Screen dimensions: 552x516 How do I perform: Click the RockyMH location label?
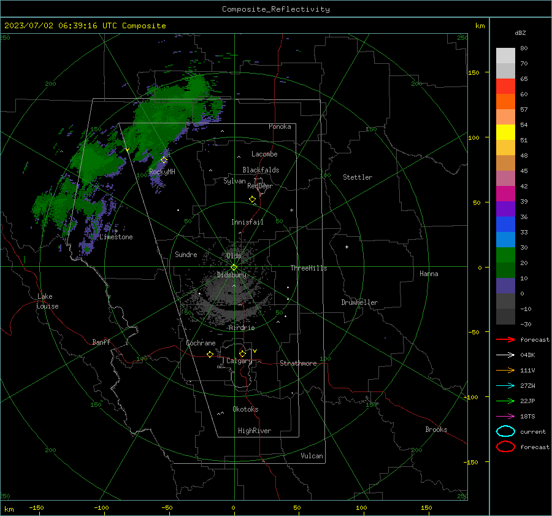click(162, 172)
